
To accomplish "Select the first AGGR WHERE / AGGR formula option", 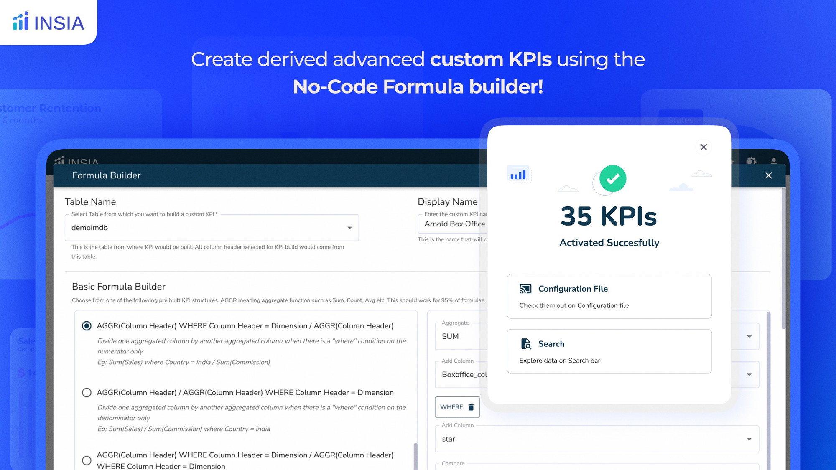I will pyautogui.click(x=87, y=326).
